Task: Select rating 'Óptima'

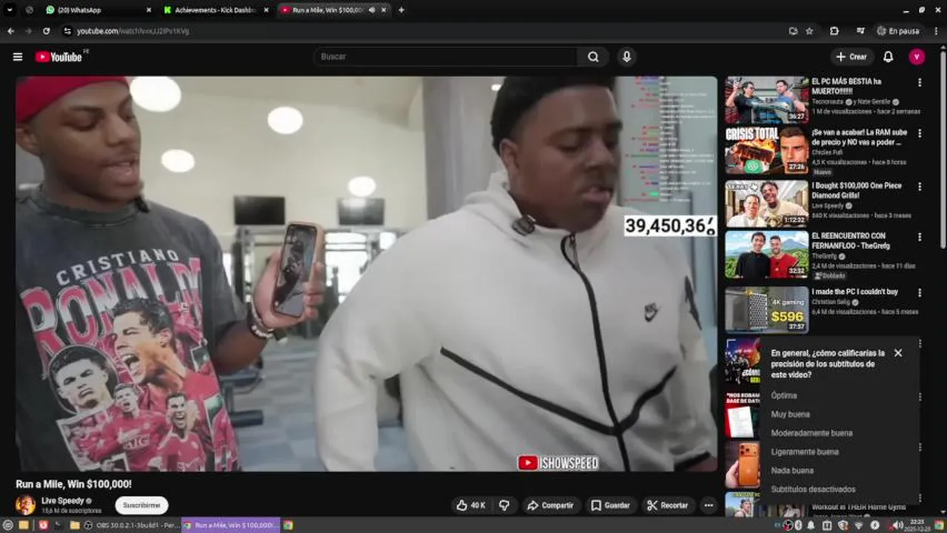Action: (x=784, y=395)
